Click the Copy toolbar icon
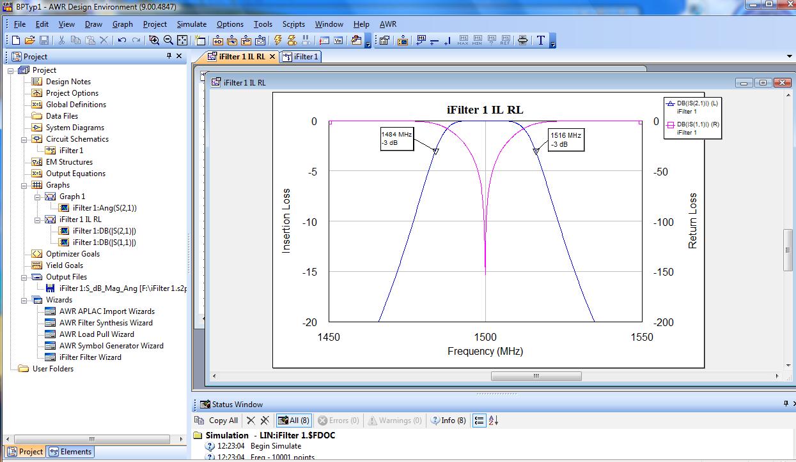The image size is (796, 462). [x=75, y=40]
